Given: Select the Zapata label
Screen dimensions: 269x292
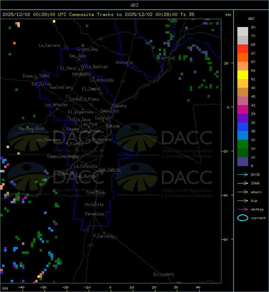Looking at the screenshot, I should point(120,106).
